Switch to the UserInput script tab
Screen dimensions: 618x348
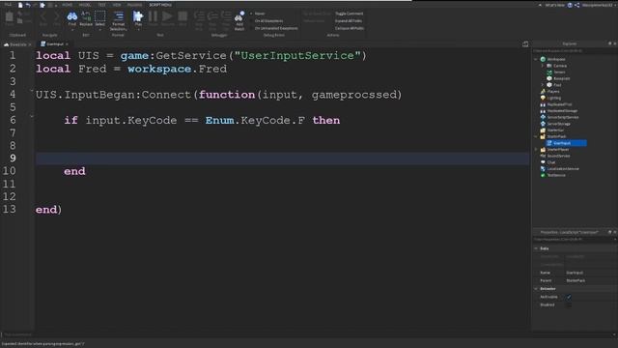54,44
